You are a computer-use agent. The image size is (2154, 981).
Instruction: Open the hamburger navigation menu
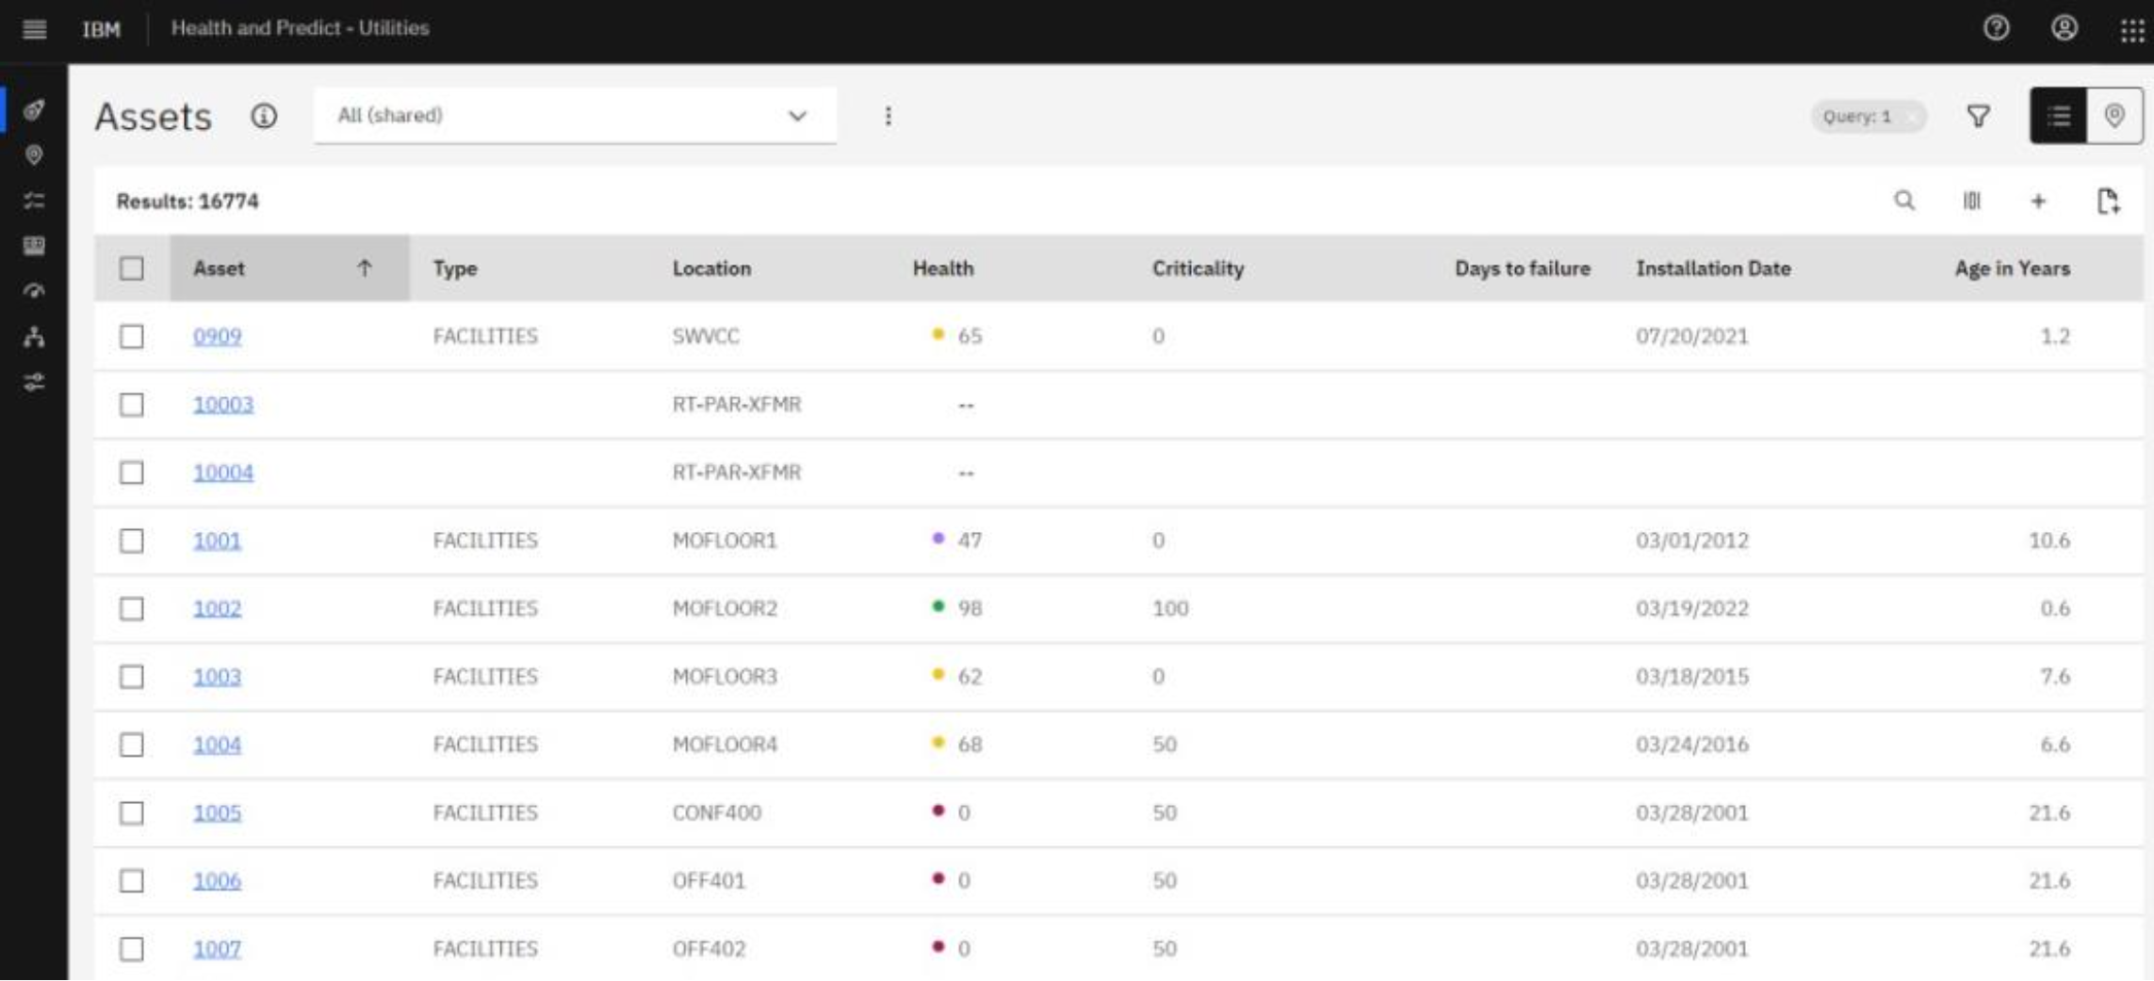35,29
